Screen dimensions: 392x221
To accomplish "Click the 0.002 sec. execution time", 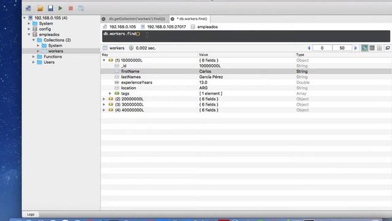I will (x=146, y=48).
